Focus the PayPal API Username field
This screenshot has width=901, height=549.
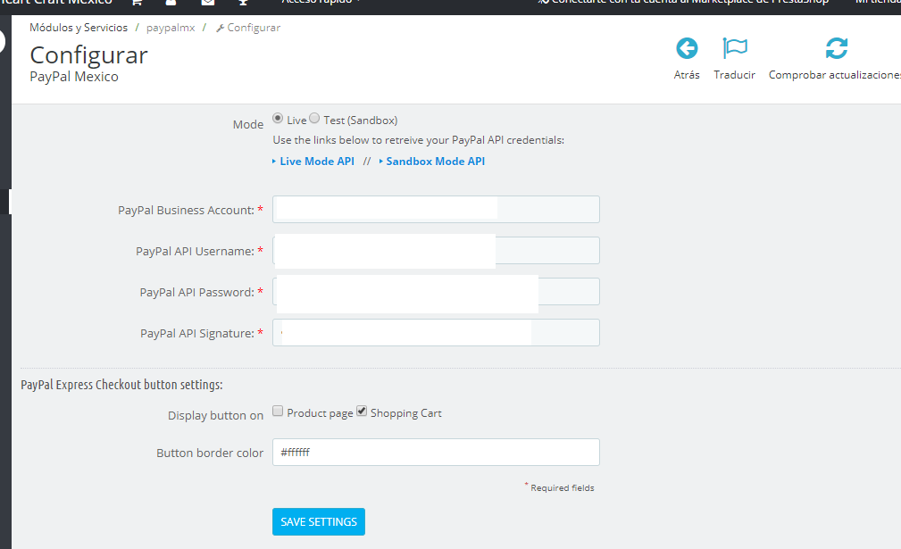[436, 250]
